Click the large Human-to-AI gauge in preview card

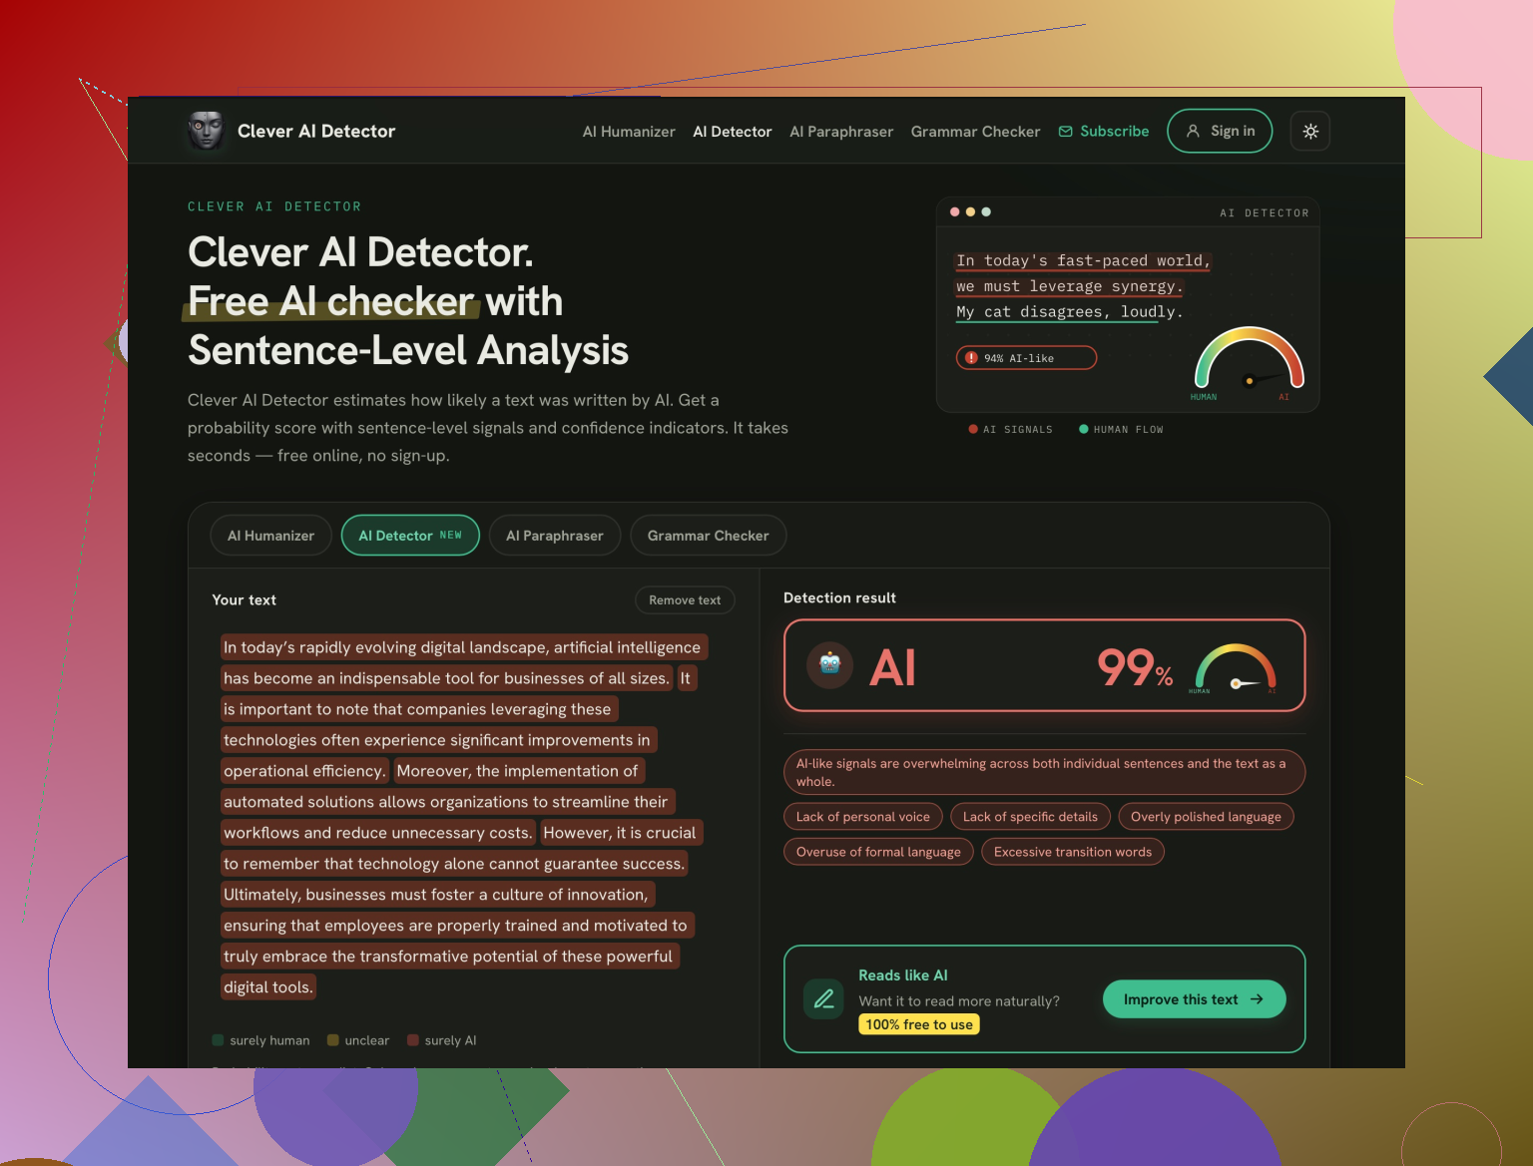point(1249,361)
